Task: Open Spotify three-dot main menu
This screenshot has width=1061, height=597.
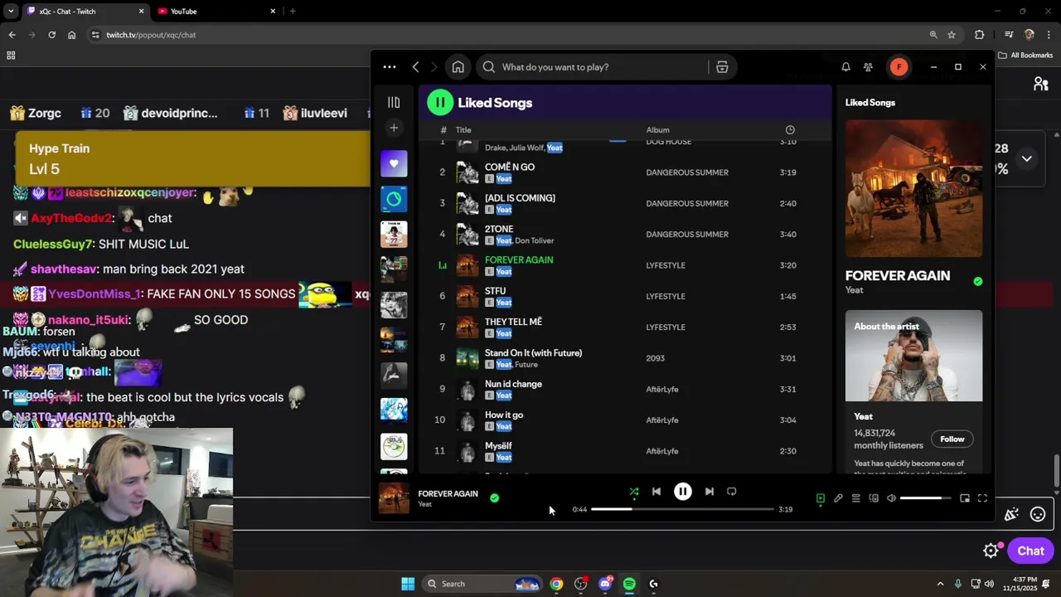Action: pyautogui.click(x=390, y=67)
